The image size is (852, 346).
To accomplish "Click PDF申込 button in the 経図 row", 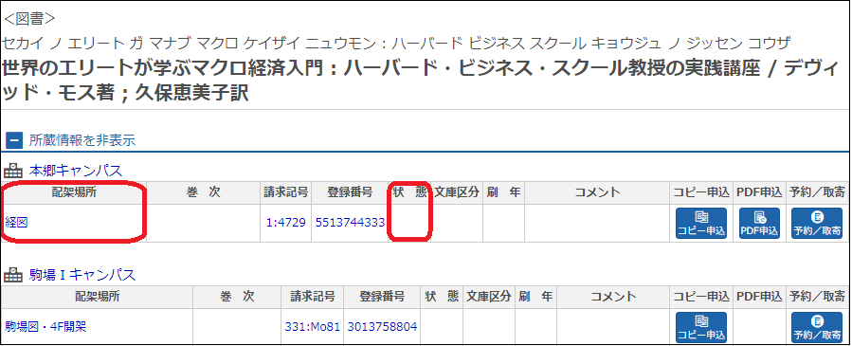I will (x=759, y=224).
